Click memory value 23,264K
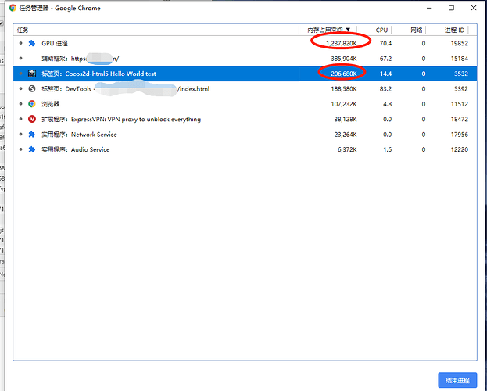 point(346,135)
